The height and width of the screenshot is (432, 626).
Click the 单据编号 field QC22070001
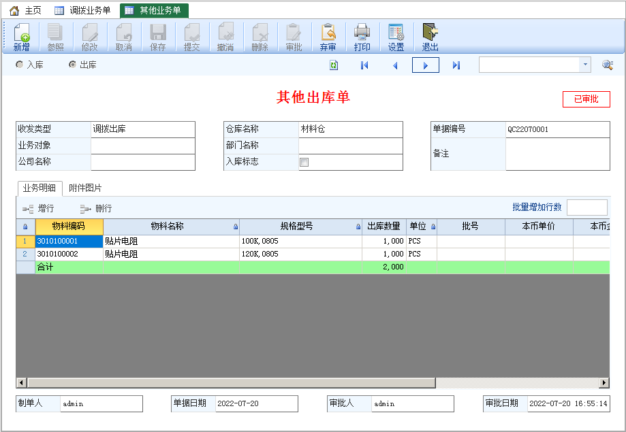[558, 129]
